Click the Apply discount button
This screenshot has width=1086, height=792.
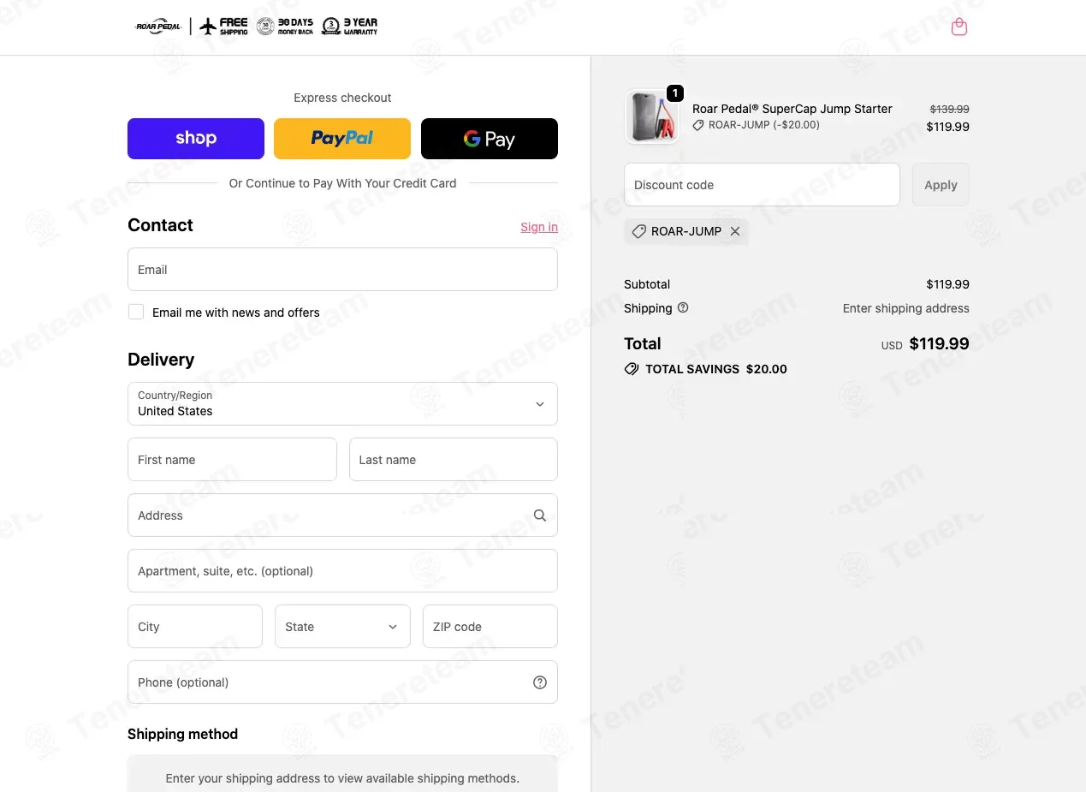coord(941,185)
